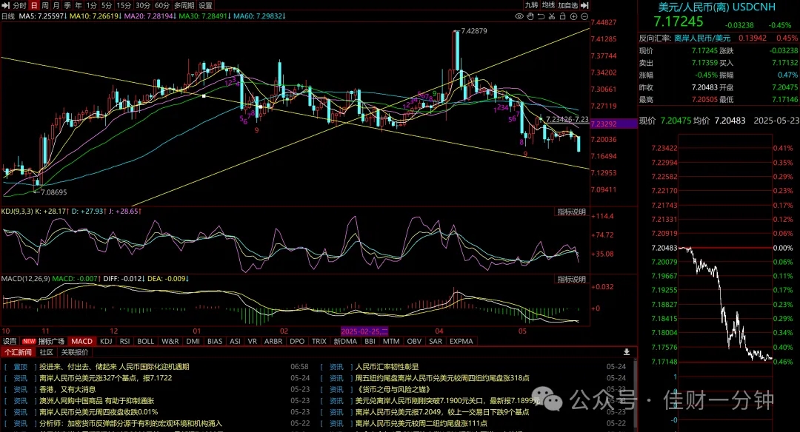This screenshot has width=800, height=432.
Task: Toggle the 九转 indicator overlay
Action: [532, 5]
